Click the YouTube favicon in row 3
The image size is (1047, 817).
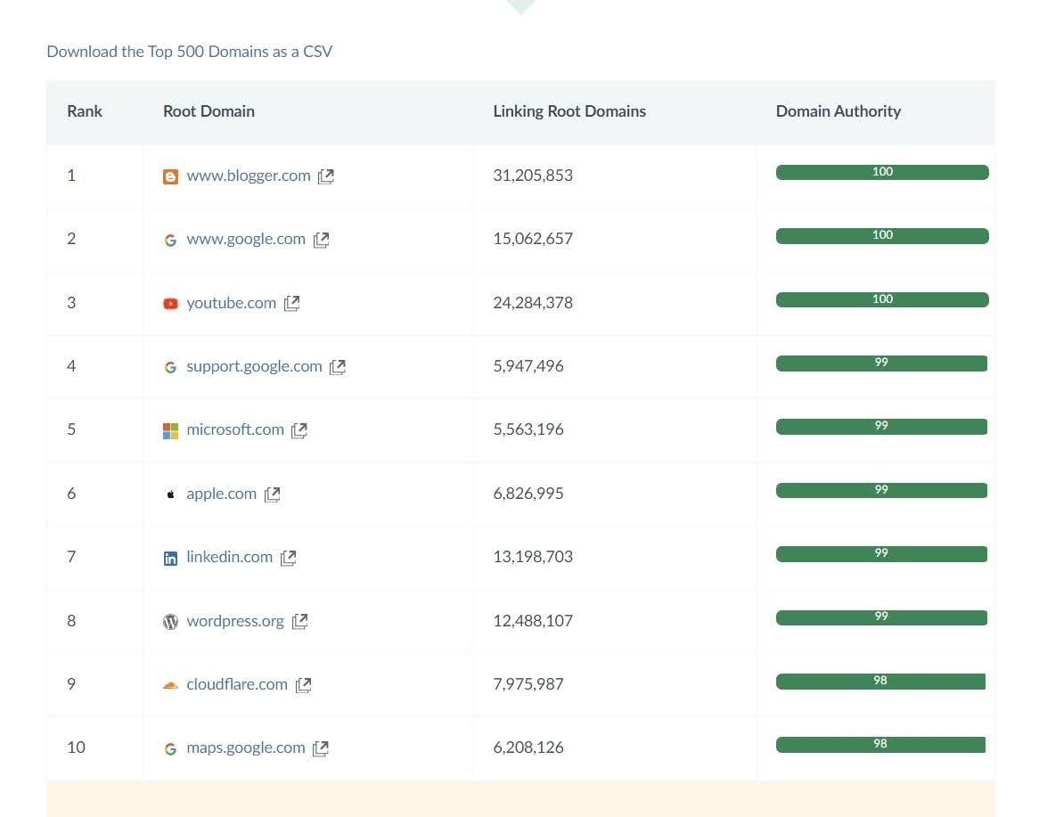click(170, 303)
